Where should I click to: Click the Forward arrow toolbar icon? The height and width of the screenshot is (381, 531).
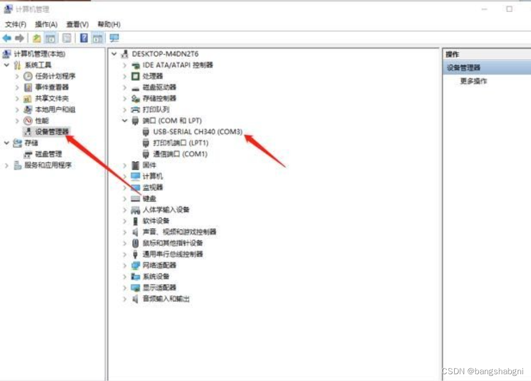(20, 38)
